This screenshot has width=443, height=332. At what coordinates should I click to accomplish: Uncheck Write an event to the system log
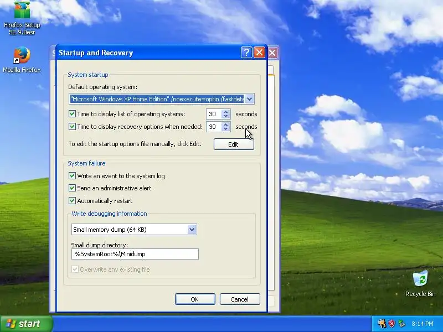[72, 175]
